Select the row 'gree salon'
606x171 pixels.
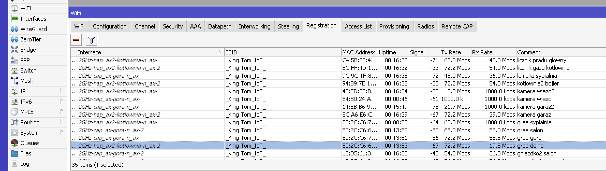(x=338, y=130)
